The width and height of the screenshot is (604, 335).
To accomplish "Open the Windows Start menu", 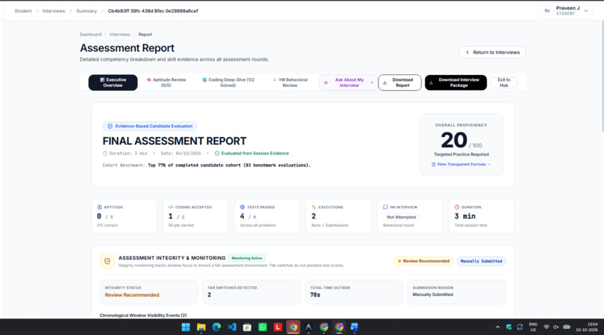I will coord(186,328).
